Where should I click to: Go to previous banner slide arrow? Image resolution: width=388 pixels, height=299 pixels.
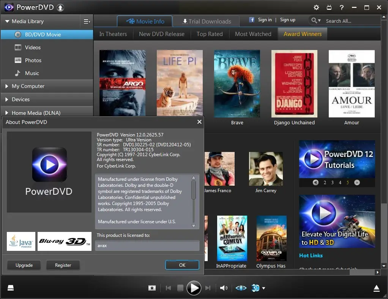315,182
